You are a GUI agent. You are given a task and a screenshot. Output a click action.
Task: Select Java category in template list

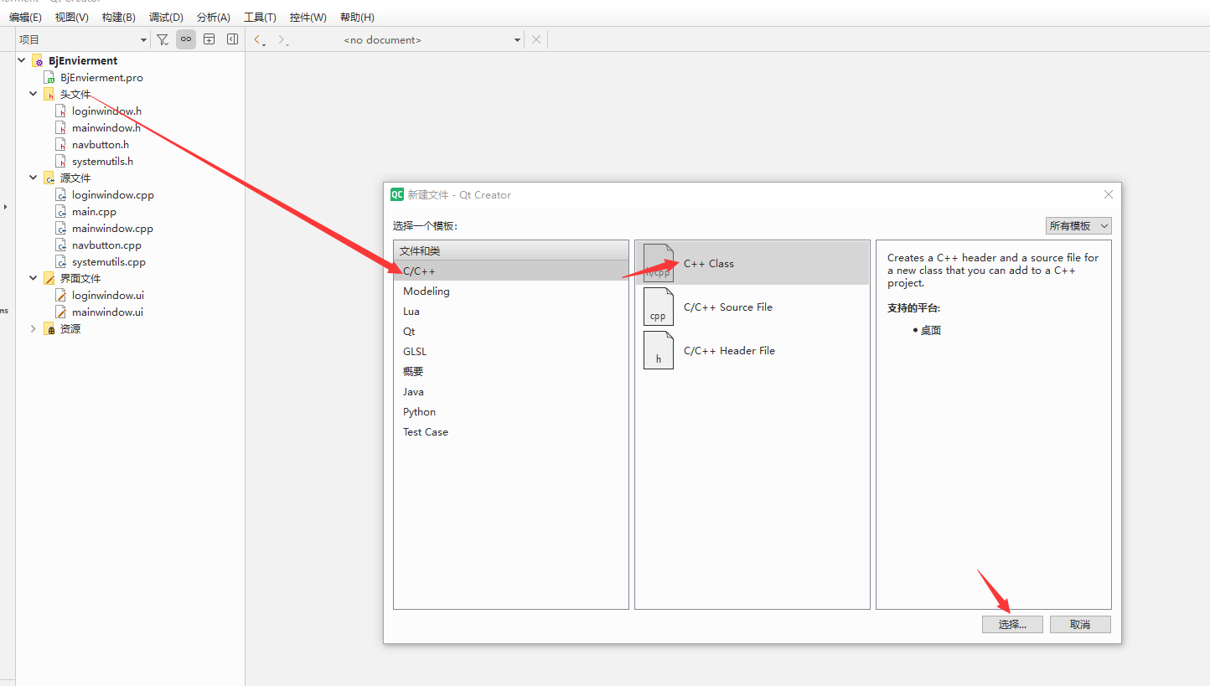tap(511, 391)
